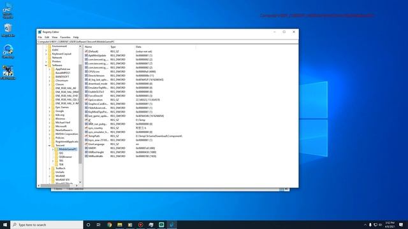Expand the MobileGamePC key arrow
Screen dimensions: 408x229
click(53, 149)
